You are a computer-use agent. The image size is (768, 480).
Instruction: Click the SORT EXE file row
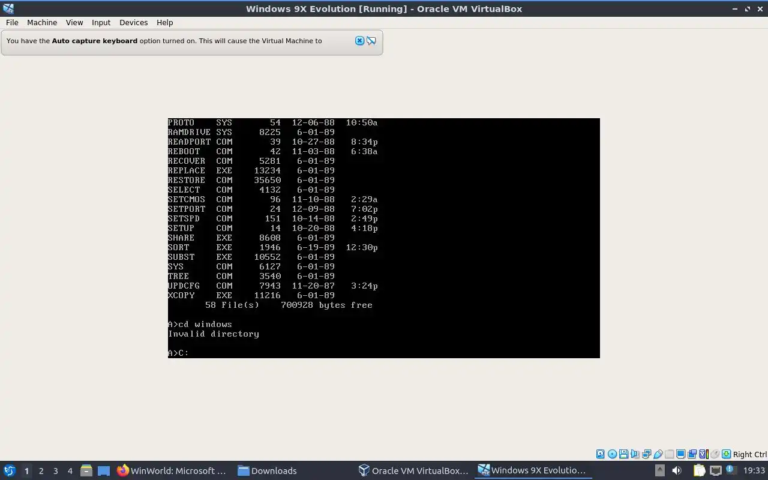(x=272, y=247)
